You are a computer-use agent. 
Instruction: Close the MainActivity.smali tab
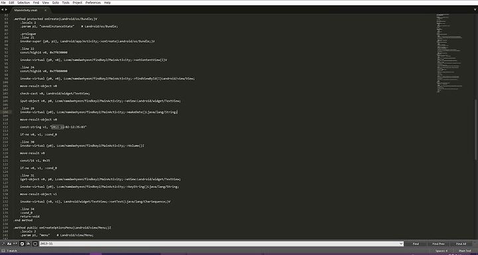pyautogui.click(x=45, y=10)
